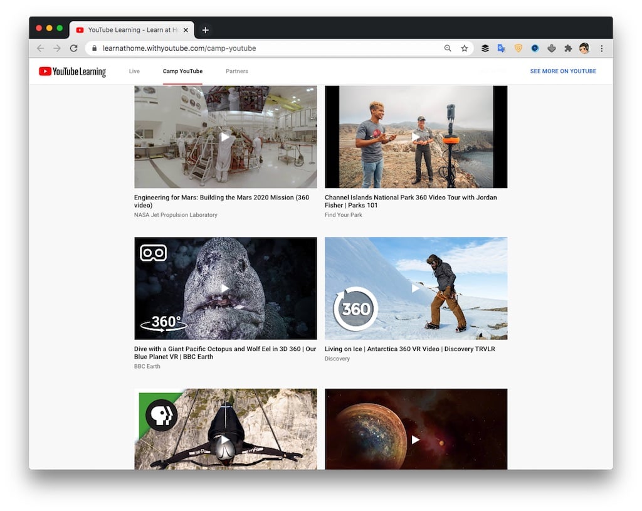Click the browser back arrow
642x511 pixels.
click(x=40, y=48)
